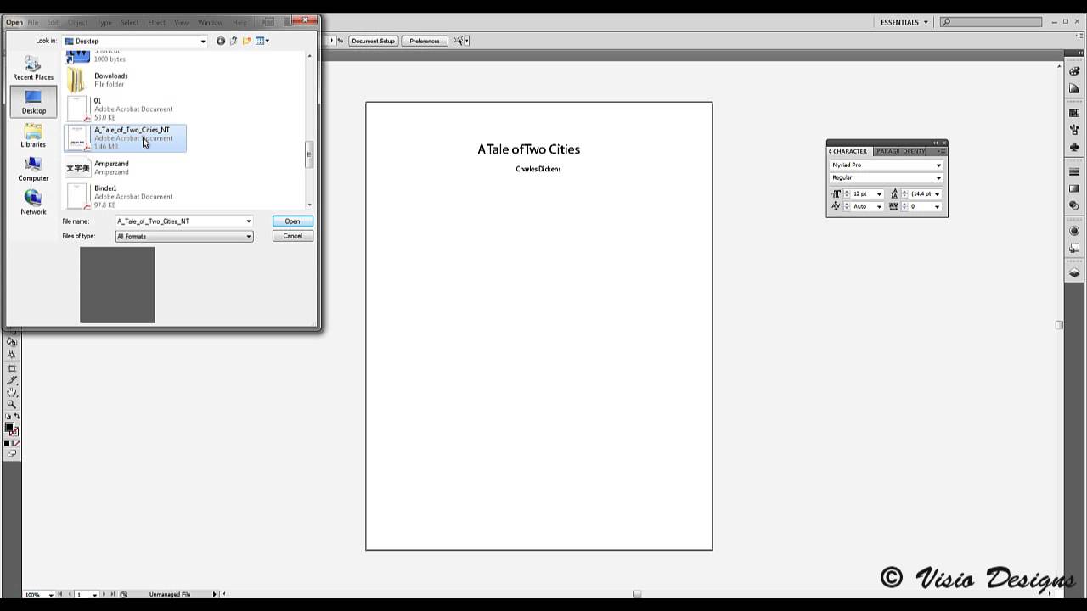Click the Stroke swatch with red slash
Viewport: 1087px width, 611px height.
[x=14, y=432]
